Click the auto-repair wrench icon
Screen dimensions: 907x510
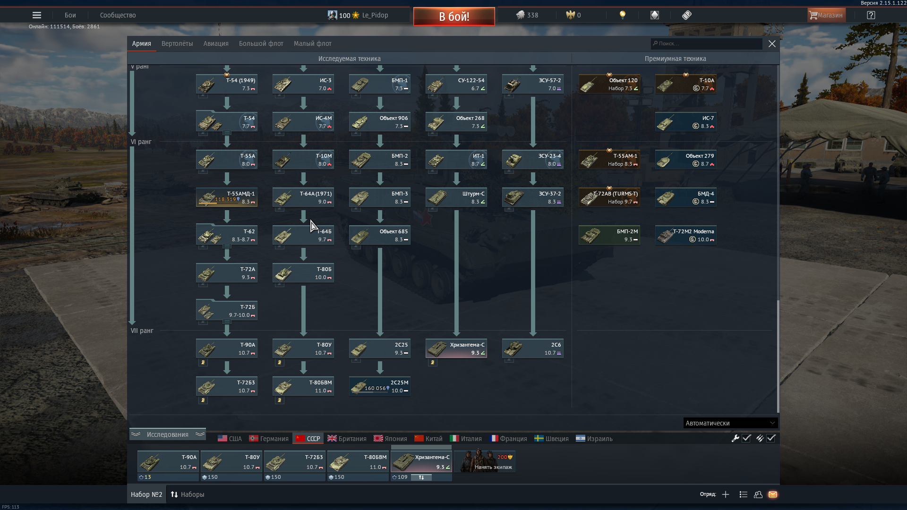pos(736,438)
